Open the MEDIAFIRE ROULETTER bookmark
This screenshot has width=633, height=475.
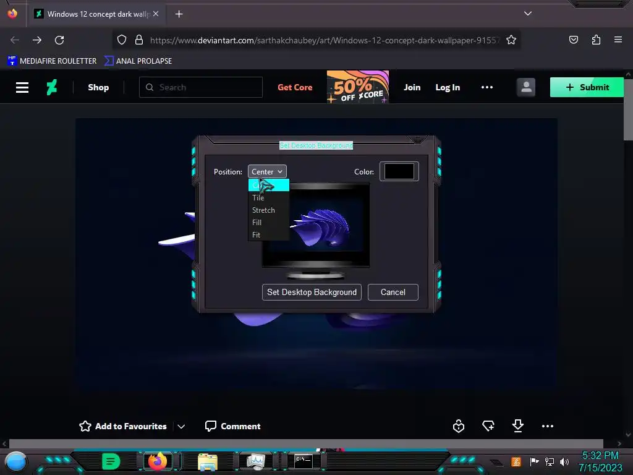pyautogui.click(x=52, y=61)
